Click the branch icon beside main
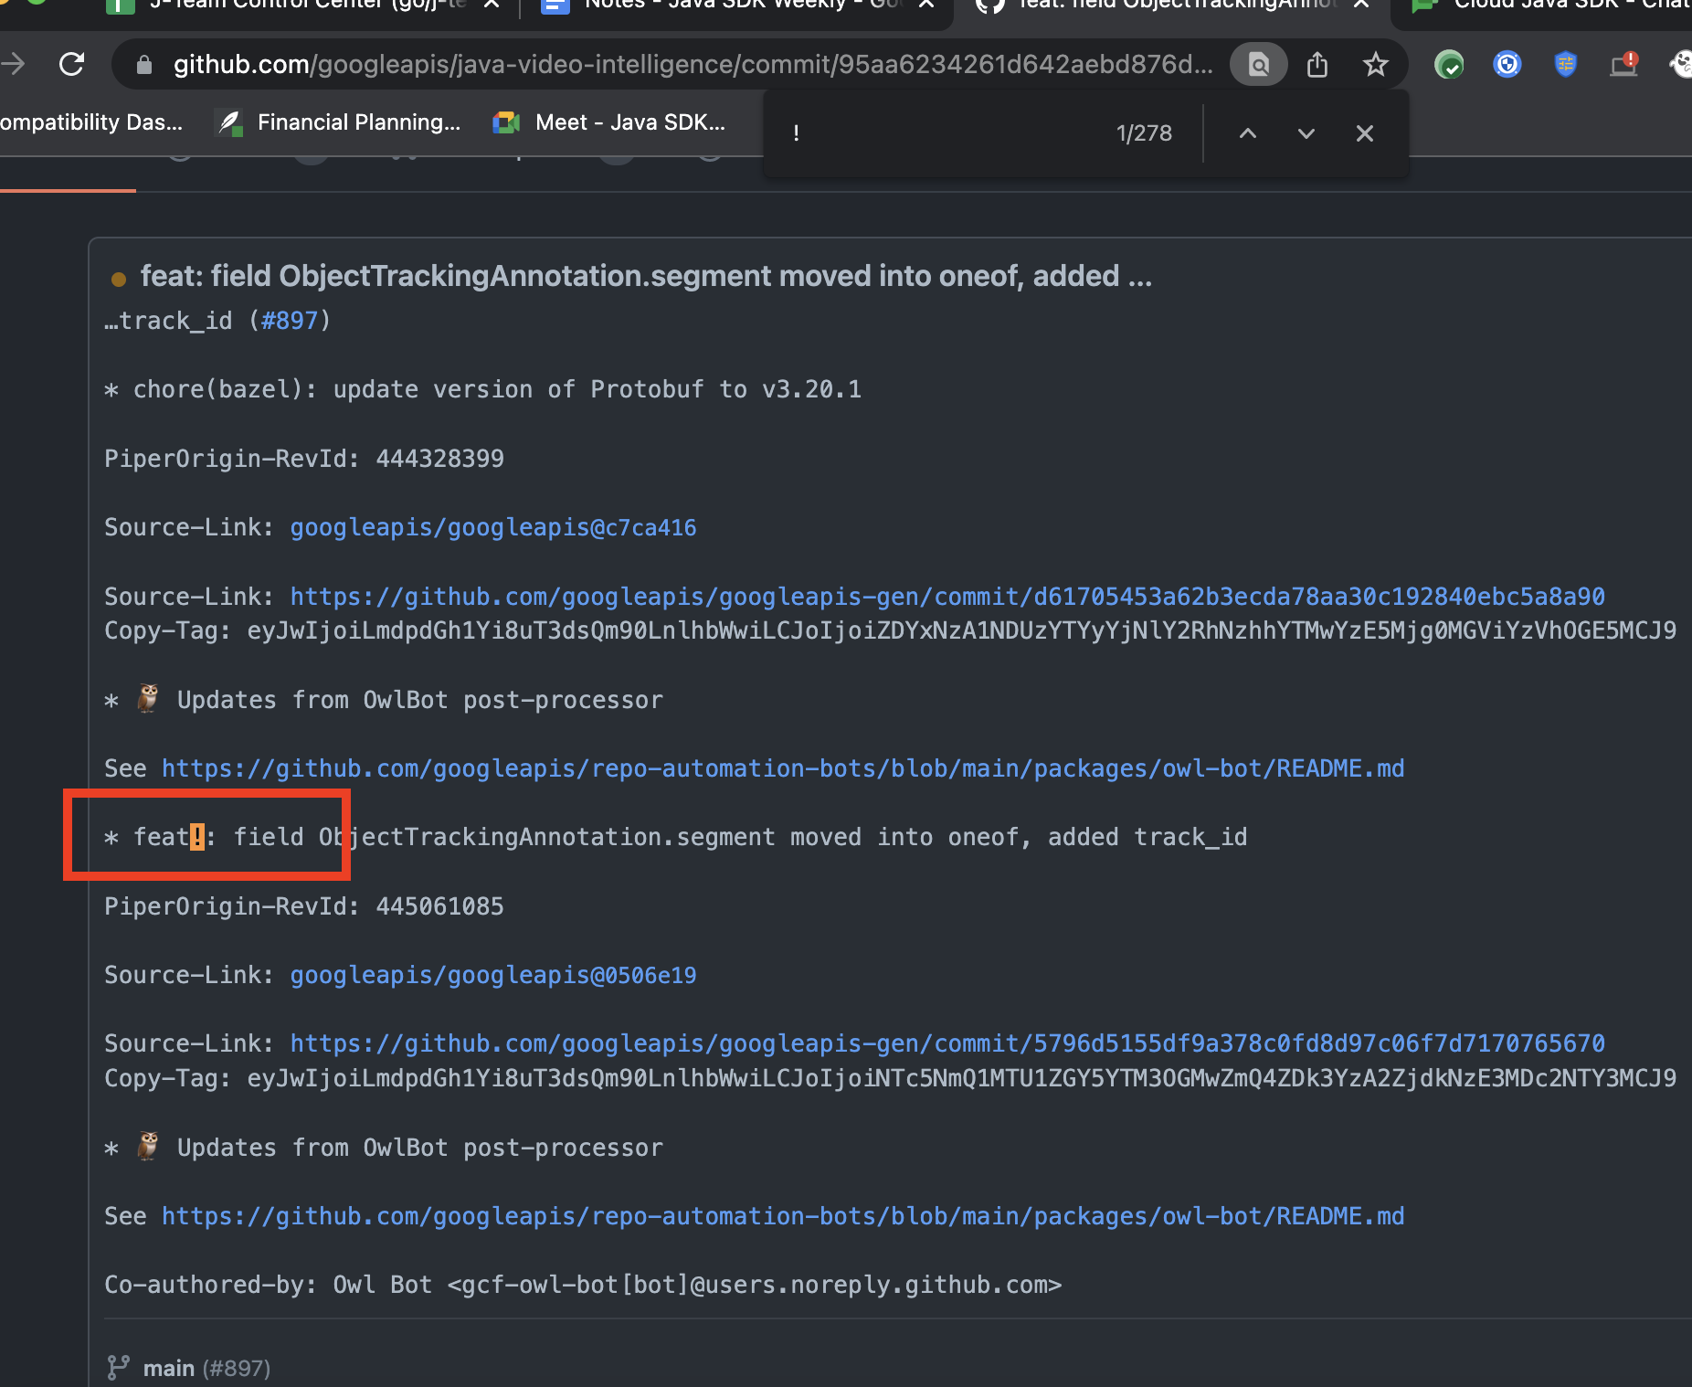Screen dimensions: 1692x1387 tap(119, 1367)
